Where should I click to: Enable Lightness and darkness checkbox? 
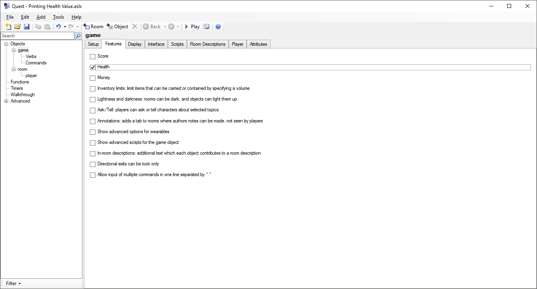[x=93, y=99]
